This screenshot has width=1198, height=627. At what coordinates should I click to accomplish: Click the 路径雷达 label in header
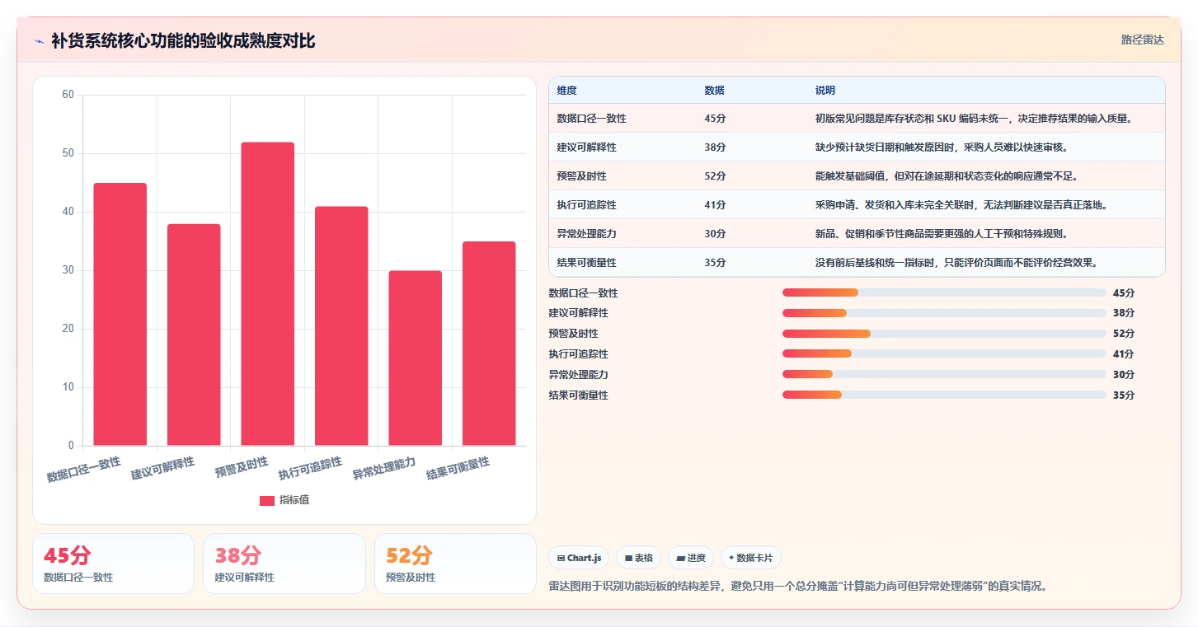tap(1142, 40)
